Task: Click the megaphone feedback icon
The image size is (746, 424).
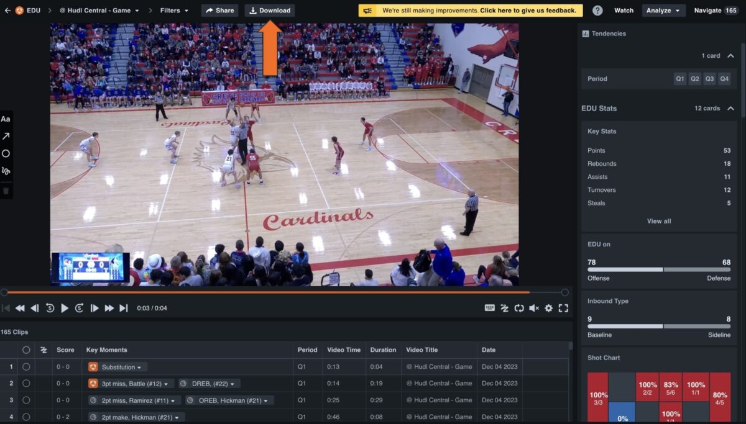Action: pos(368,11)
